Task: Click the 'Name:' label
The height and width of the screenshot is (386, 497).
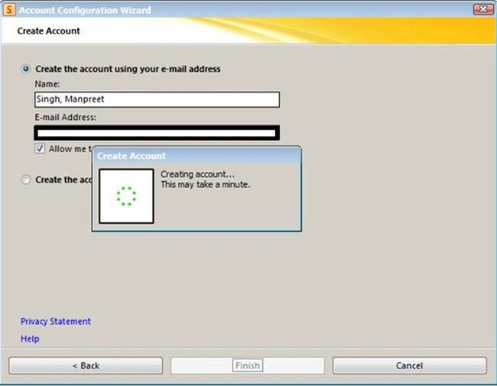Action: [x=47, y=84]
